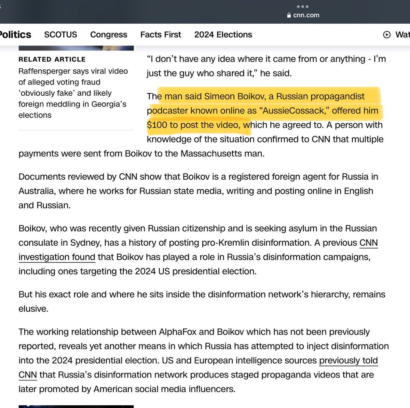Tap the Watch play icon
Viewport: 410px width, 408px height.
(387, 35)
